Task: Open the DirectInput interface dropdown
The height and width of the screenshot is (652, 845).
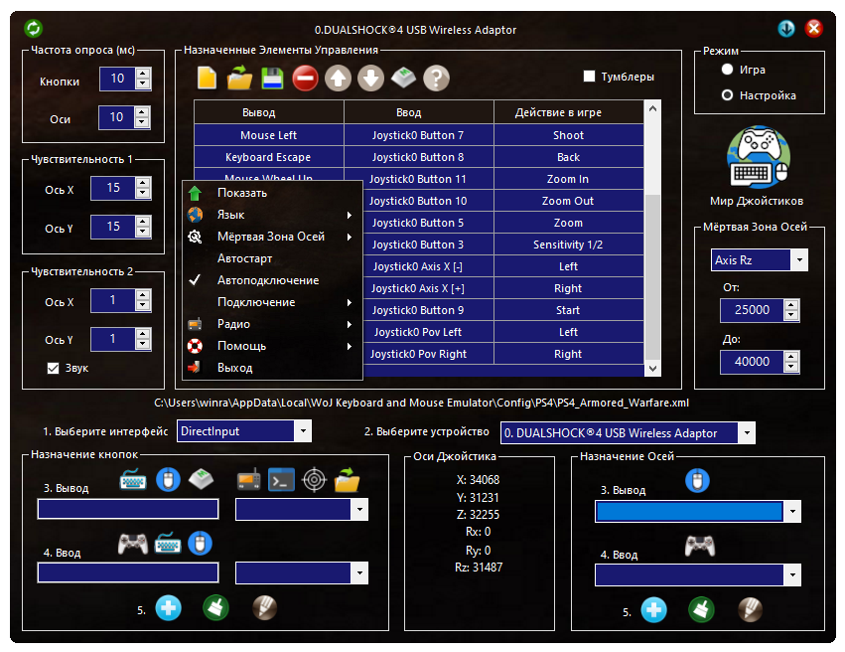Action: point(303,431)
